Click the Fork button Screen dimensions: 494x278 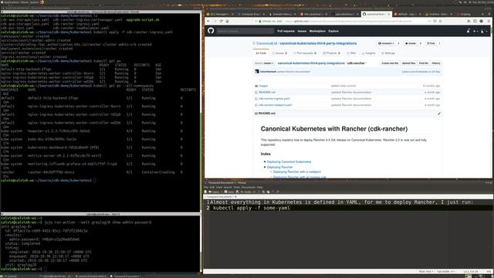click(431, 43)
